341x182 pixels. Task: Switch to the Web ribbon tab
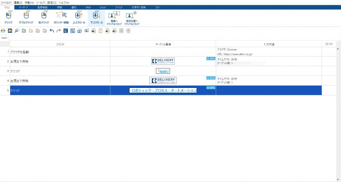click(88, 8)
